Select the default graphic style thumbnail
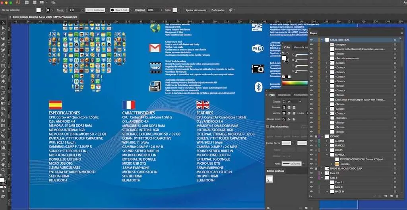Image resolution: width=407 pixels, height=210 pixels. click(270, 179)
